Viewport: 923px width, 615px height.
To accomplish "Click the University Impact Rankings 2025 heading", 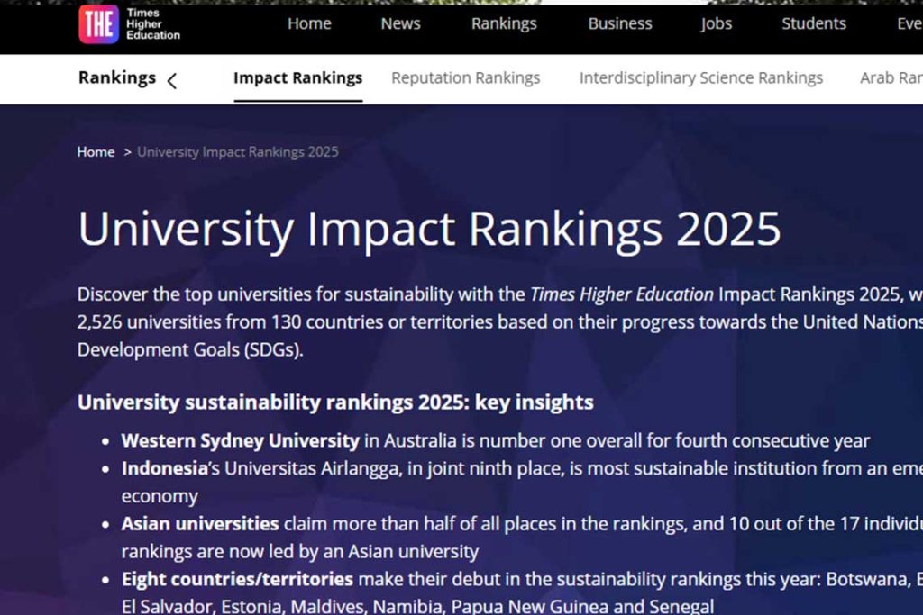I will coord(429,229).
